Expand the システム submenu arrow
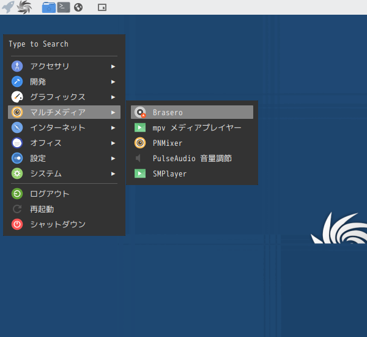 (x=113, y=173)
